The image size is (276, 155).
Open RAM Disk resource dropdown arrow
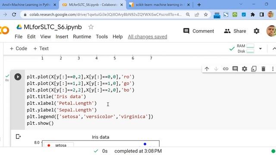point(260,49)
